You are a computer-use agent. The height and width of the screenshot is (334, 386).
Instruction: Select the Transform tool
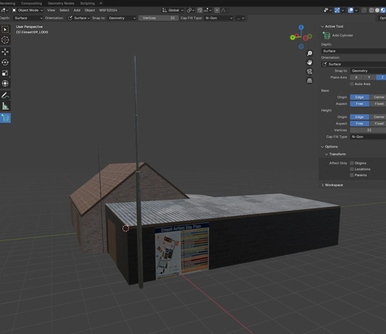(x=5, y=83)
